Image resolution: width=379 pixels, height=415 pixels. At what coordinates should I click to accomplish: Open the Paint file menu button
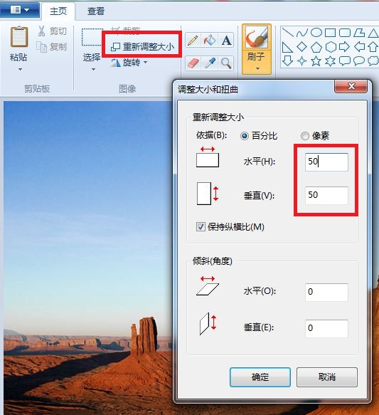click(x=20, y=10)
